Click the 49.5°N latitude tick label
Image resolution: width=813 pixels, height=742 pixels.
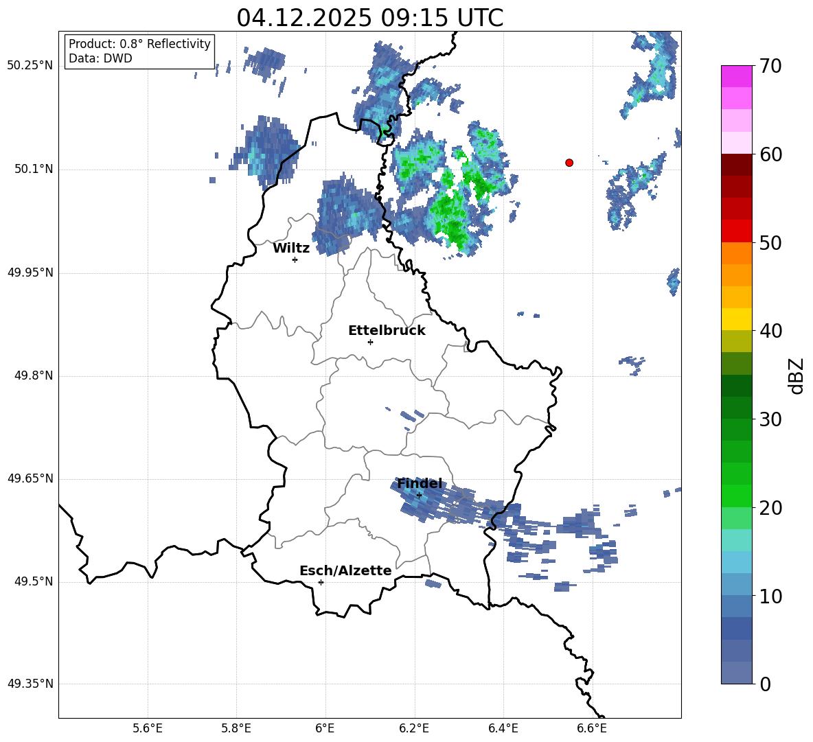(34, 581)
